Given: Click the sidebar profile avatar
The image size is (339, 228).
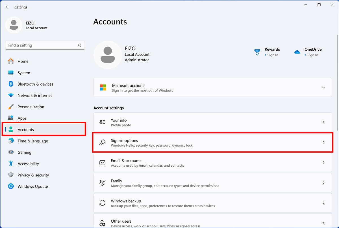Looking at the screenshot, I should pos(14,25).
